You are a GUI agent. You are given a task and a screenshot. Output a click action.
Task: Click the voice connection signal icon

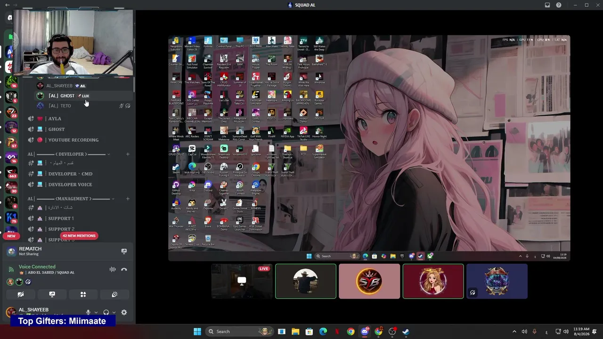tap(11, 269)
